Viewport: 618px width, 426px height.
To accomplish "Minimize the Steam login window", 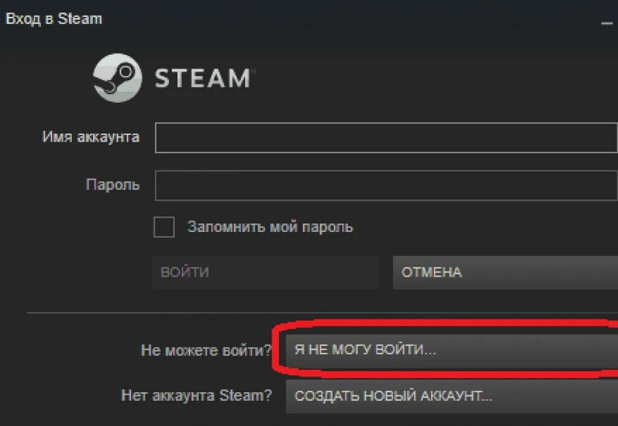I will (607, 23).
